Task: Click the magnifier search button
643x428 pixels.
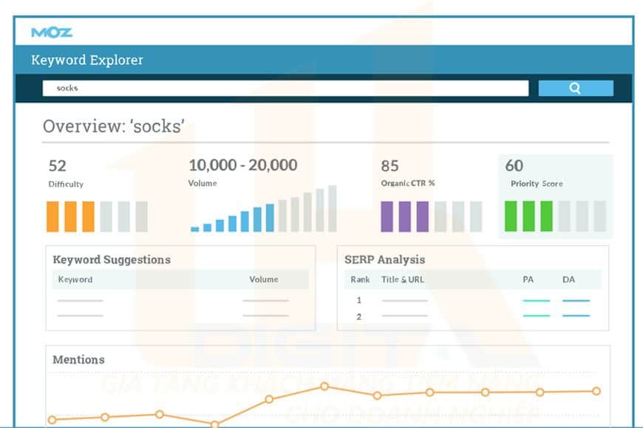Action: 576,88
